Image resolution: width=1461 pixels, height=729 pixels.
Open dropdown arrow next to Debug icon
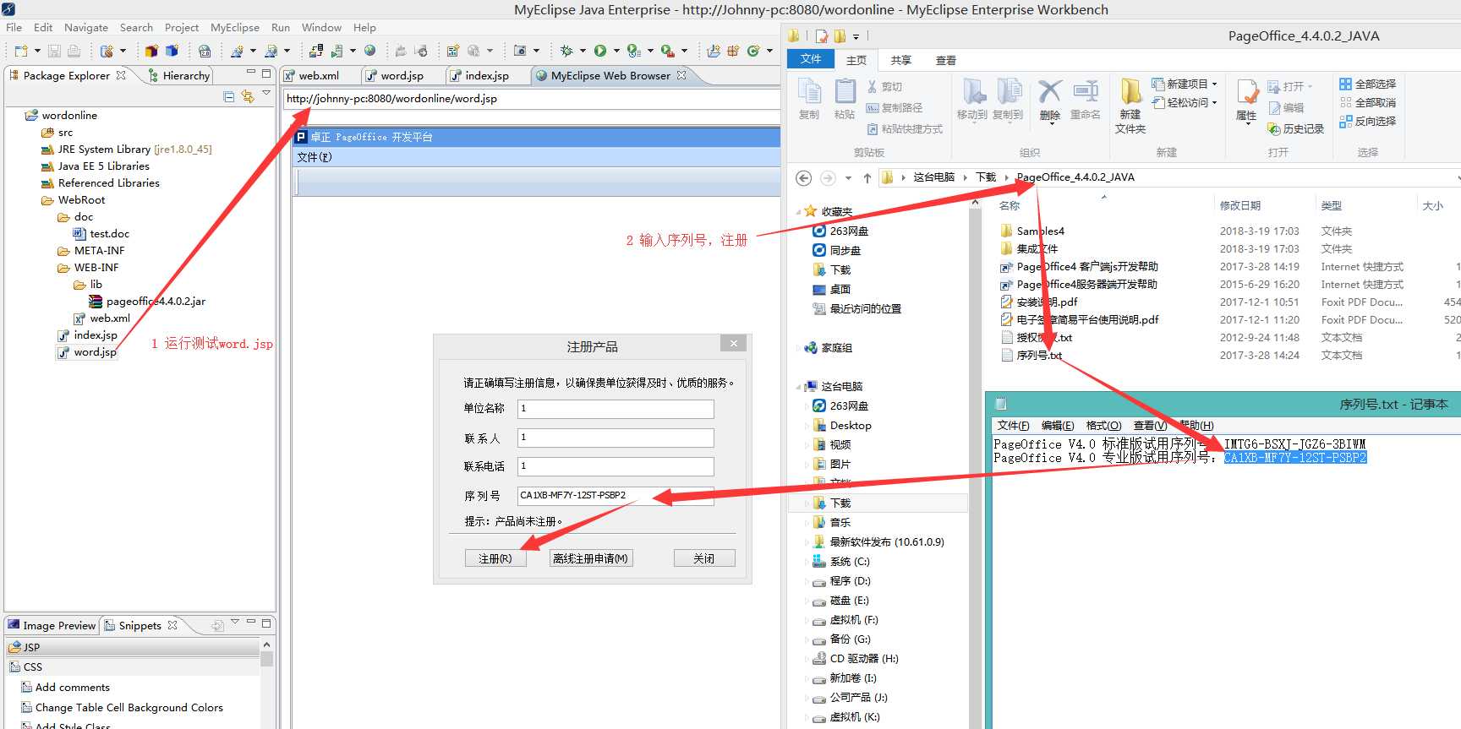583,51
